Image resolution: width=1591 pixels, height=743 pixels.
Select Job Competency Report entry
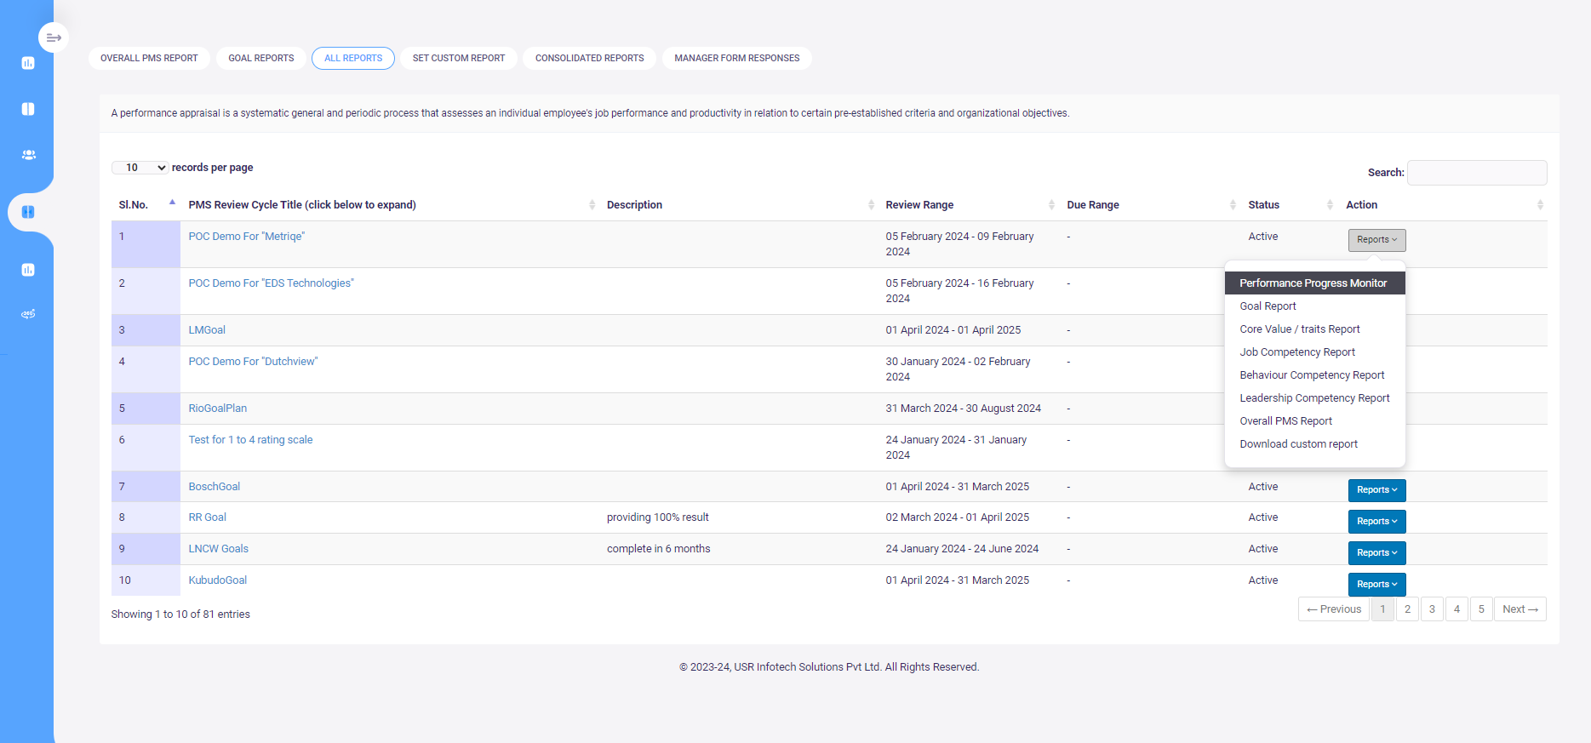pyautogui.click(x=1314, y=352)
